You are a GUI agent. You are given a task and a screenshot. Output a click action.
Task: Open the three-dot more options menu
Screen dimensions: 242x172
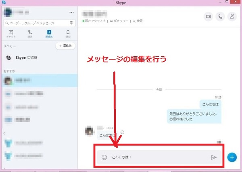pos(72,12)
